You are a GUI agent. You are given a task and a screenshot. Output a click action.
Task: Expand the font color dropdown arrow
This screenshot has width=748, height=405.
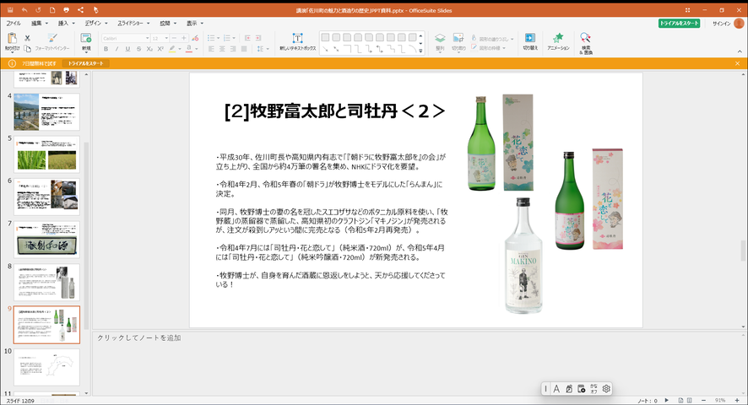click(x=197, y=49)
